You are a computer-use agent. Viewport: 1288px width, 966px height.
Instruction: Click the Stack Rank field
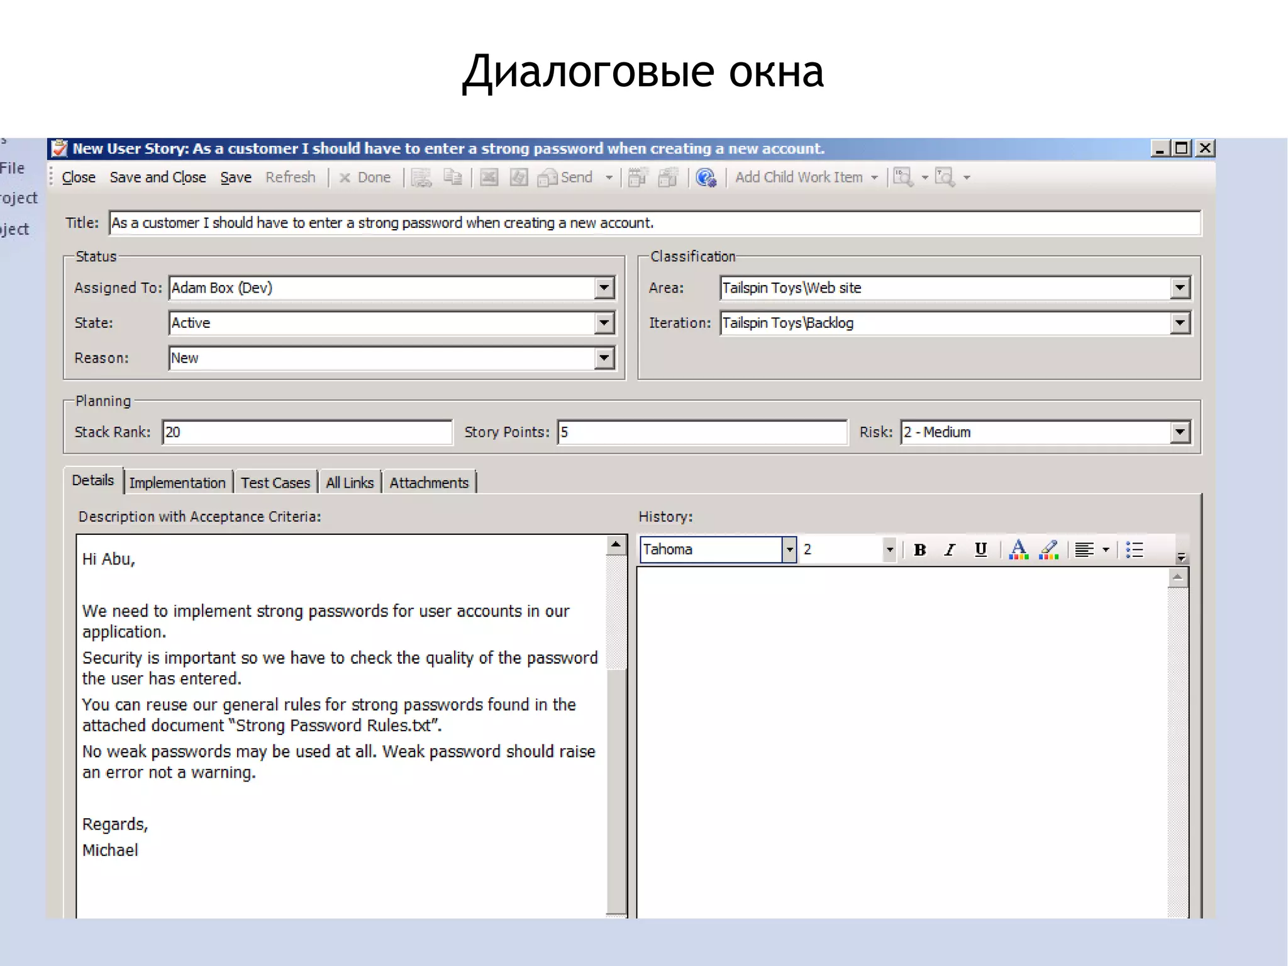click(x=307, y=432)
